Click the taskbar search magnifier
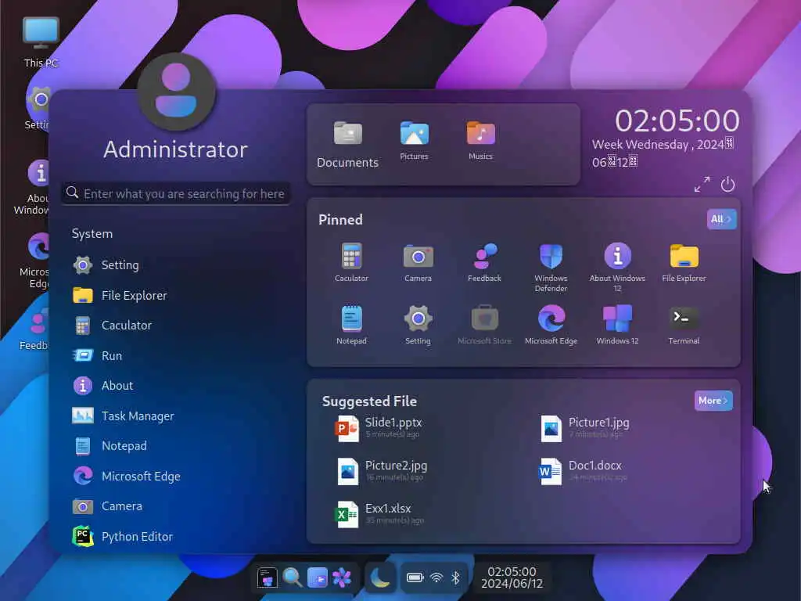This screenshot has width=801, height=601. tap(293, 578)
